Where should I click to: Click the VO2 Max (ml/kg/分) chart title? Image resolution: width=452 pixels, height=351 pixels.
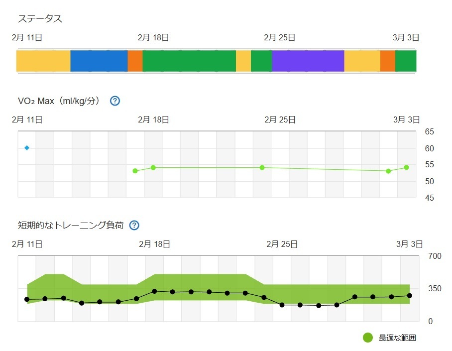click(x=59, y=101)
